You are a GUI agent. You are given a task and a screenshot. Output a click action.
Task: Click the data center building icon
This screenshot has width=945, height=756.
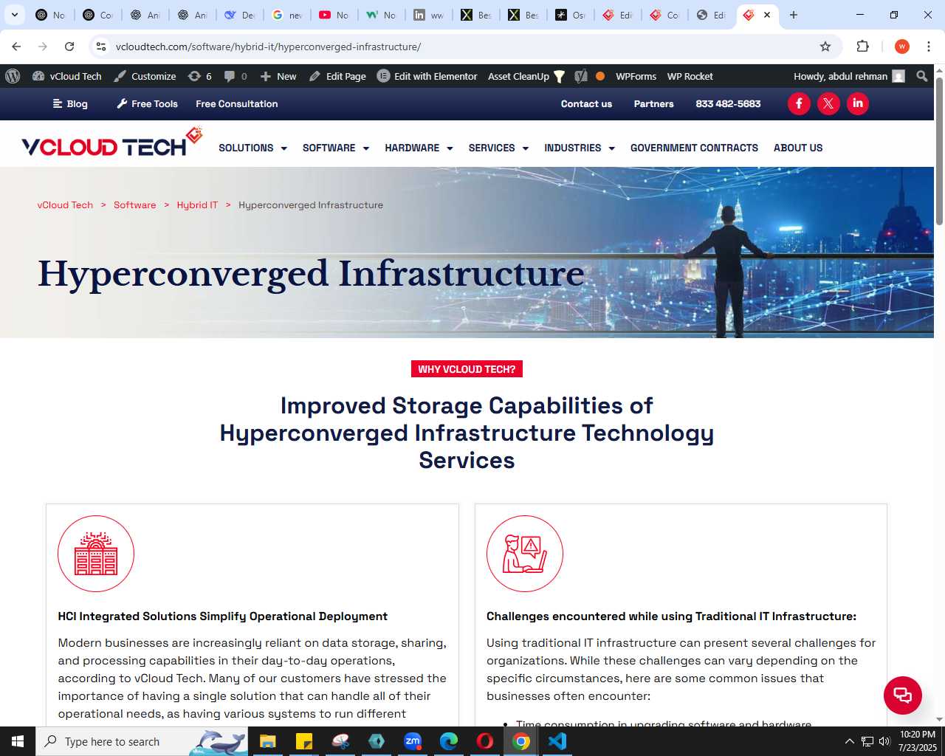pos(96,554)
